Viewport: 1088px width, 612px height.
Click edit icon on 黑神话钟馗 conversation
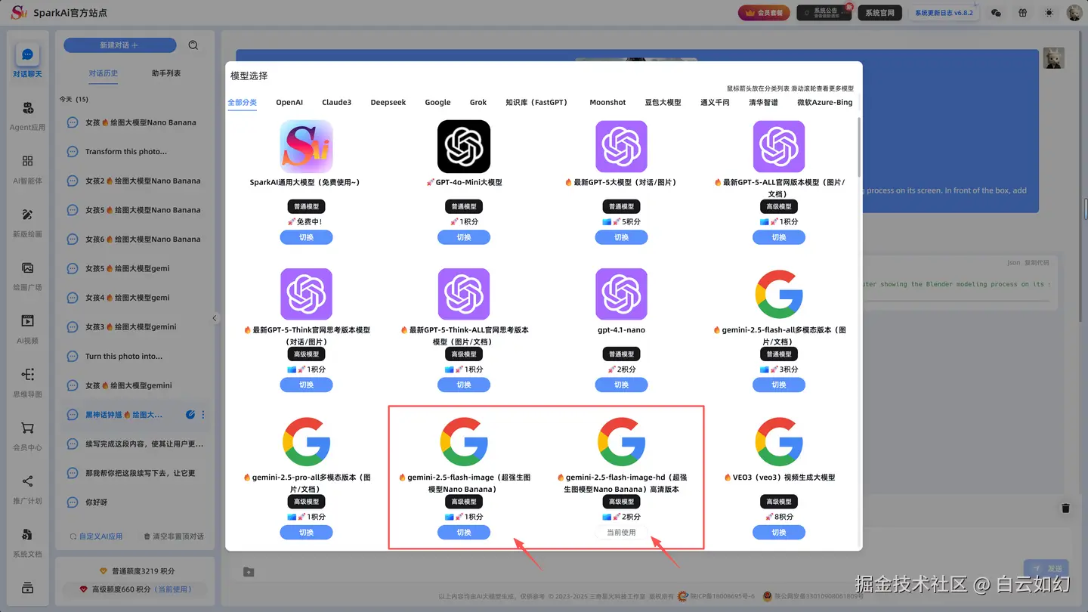(190, 415)
